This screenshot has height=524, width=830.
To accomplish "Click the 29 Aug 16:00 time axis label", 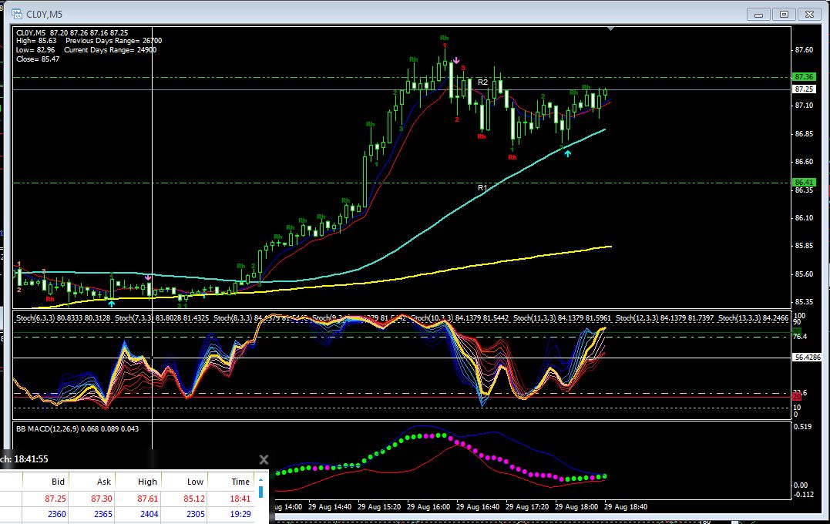I will click(428, 506).
